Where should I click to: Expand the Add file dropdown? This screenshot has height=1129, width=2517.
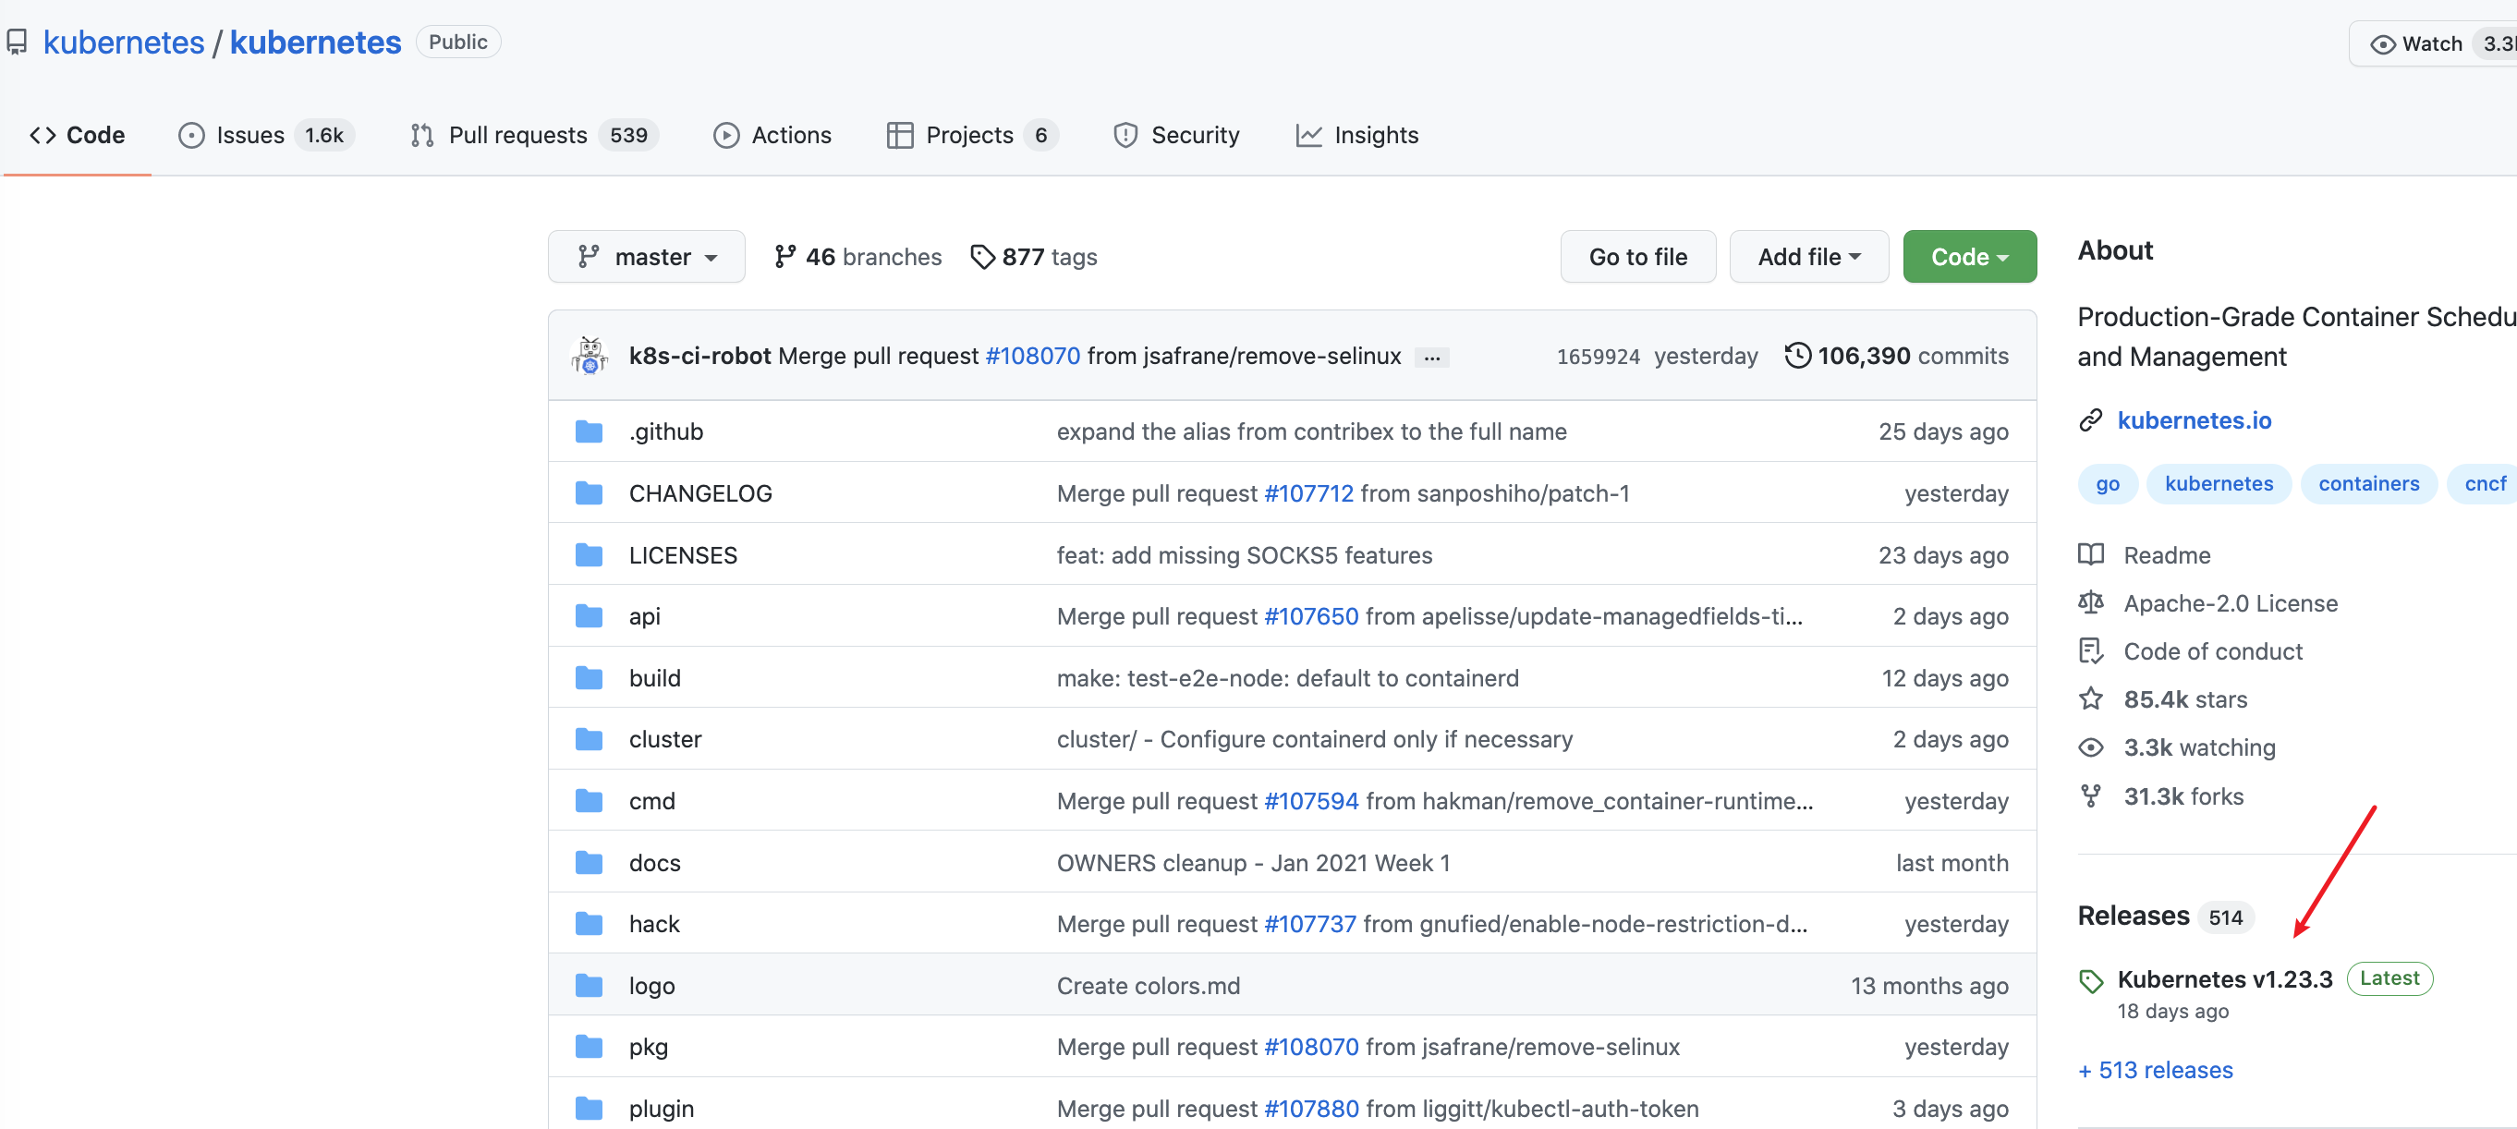click(1807, 257)
